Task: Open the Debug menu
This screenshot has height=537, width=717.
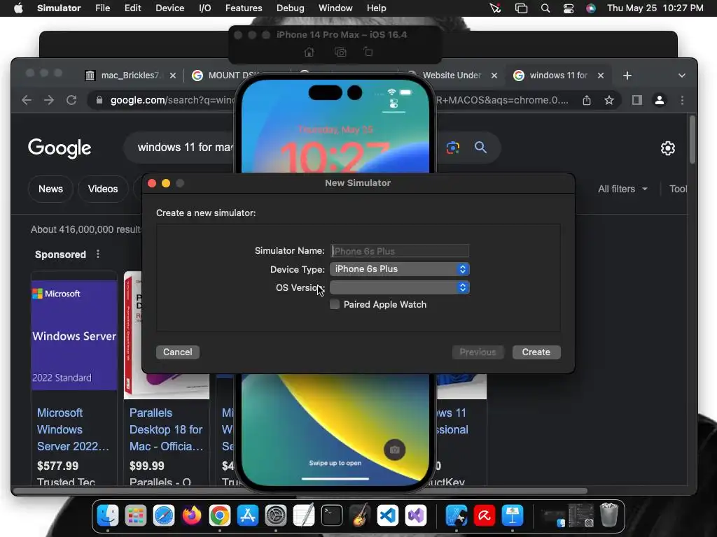Action: click(x=291, y=8)
